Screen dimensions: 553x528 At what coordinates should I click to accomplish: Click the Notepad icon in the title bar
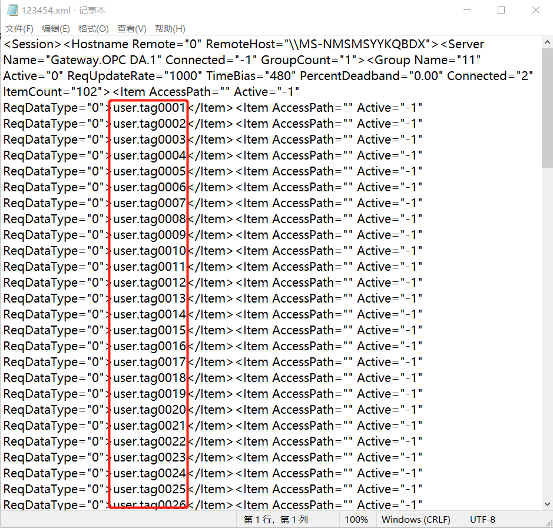tap(12, 10)
